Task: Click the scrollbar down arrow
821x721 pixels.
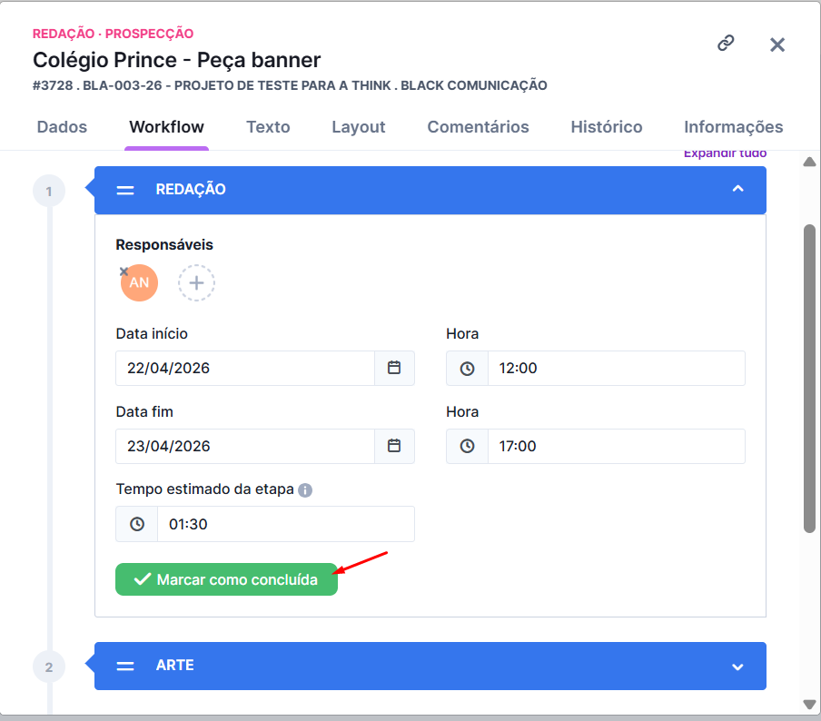Action: click(x=809, y=705)
